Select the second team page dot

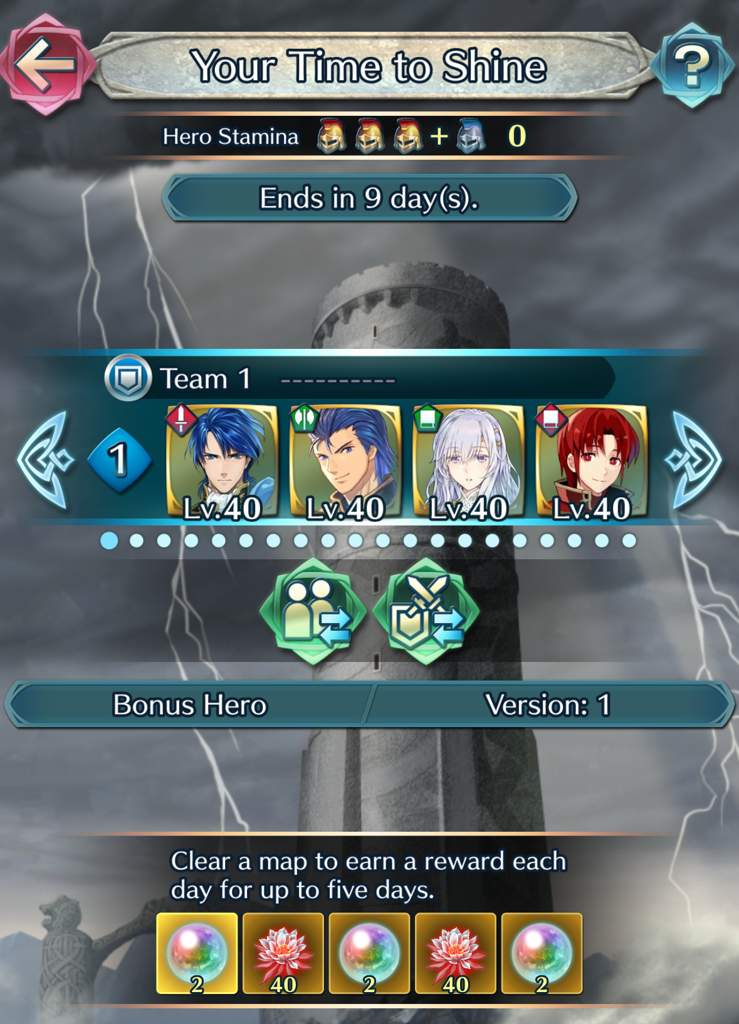(x=137, y=540)
